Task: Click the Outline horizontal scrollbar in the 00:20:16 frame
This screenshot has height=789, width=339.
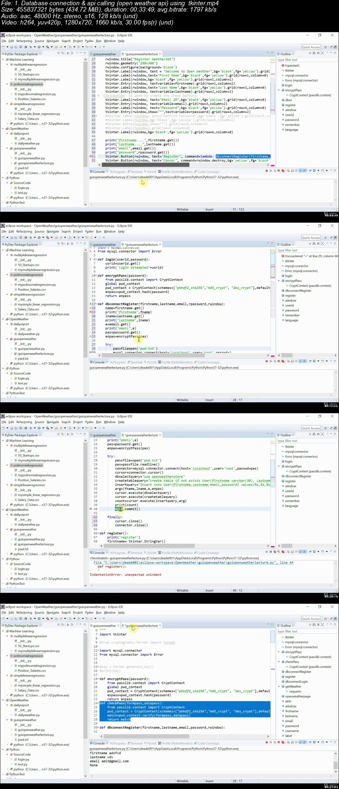Action: pos(287,546)
